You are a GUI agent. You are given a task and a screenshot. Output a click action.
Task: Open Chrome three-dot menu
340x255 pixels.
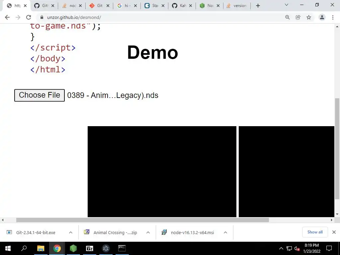[x=333, y=17]
